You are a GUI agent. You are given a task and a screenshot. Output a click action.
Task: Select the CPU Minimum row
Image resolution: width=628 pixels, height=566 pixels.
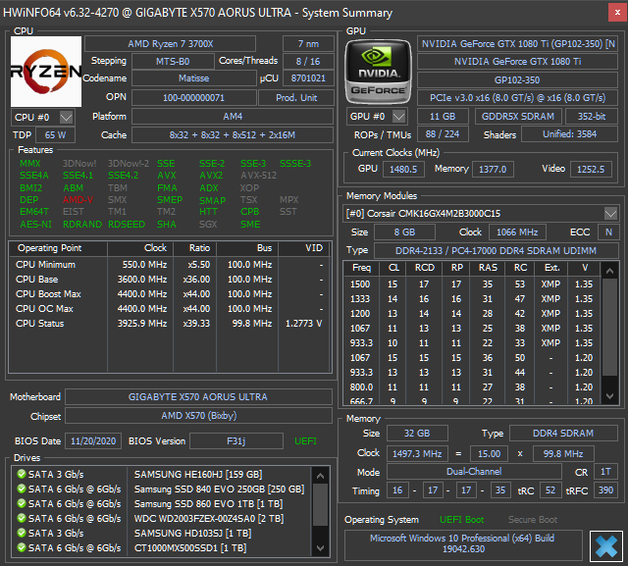click(170, 265)
